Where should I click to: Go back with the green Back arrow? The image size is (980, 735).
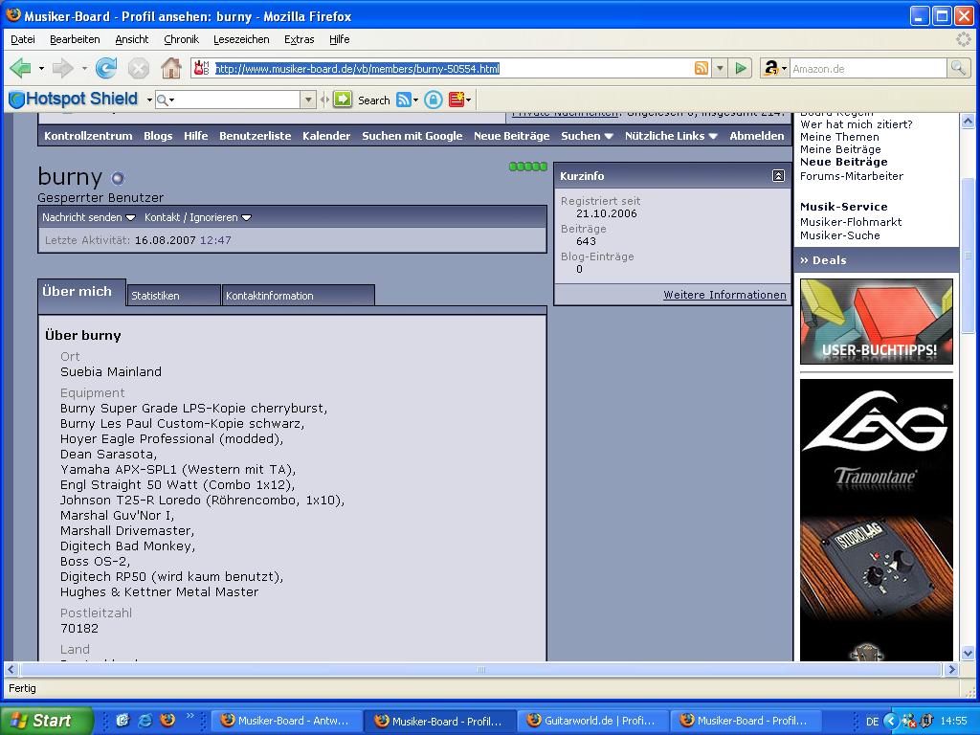[21, 68]
